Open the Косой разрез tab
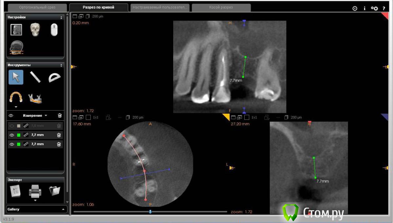The image size is (393, 223). (221, 7)
